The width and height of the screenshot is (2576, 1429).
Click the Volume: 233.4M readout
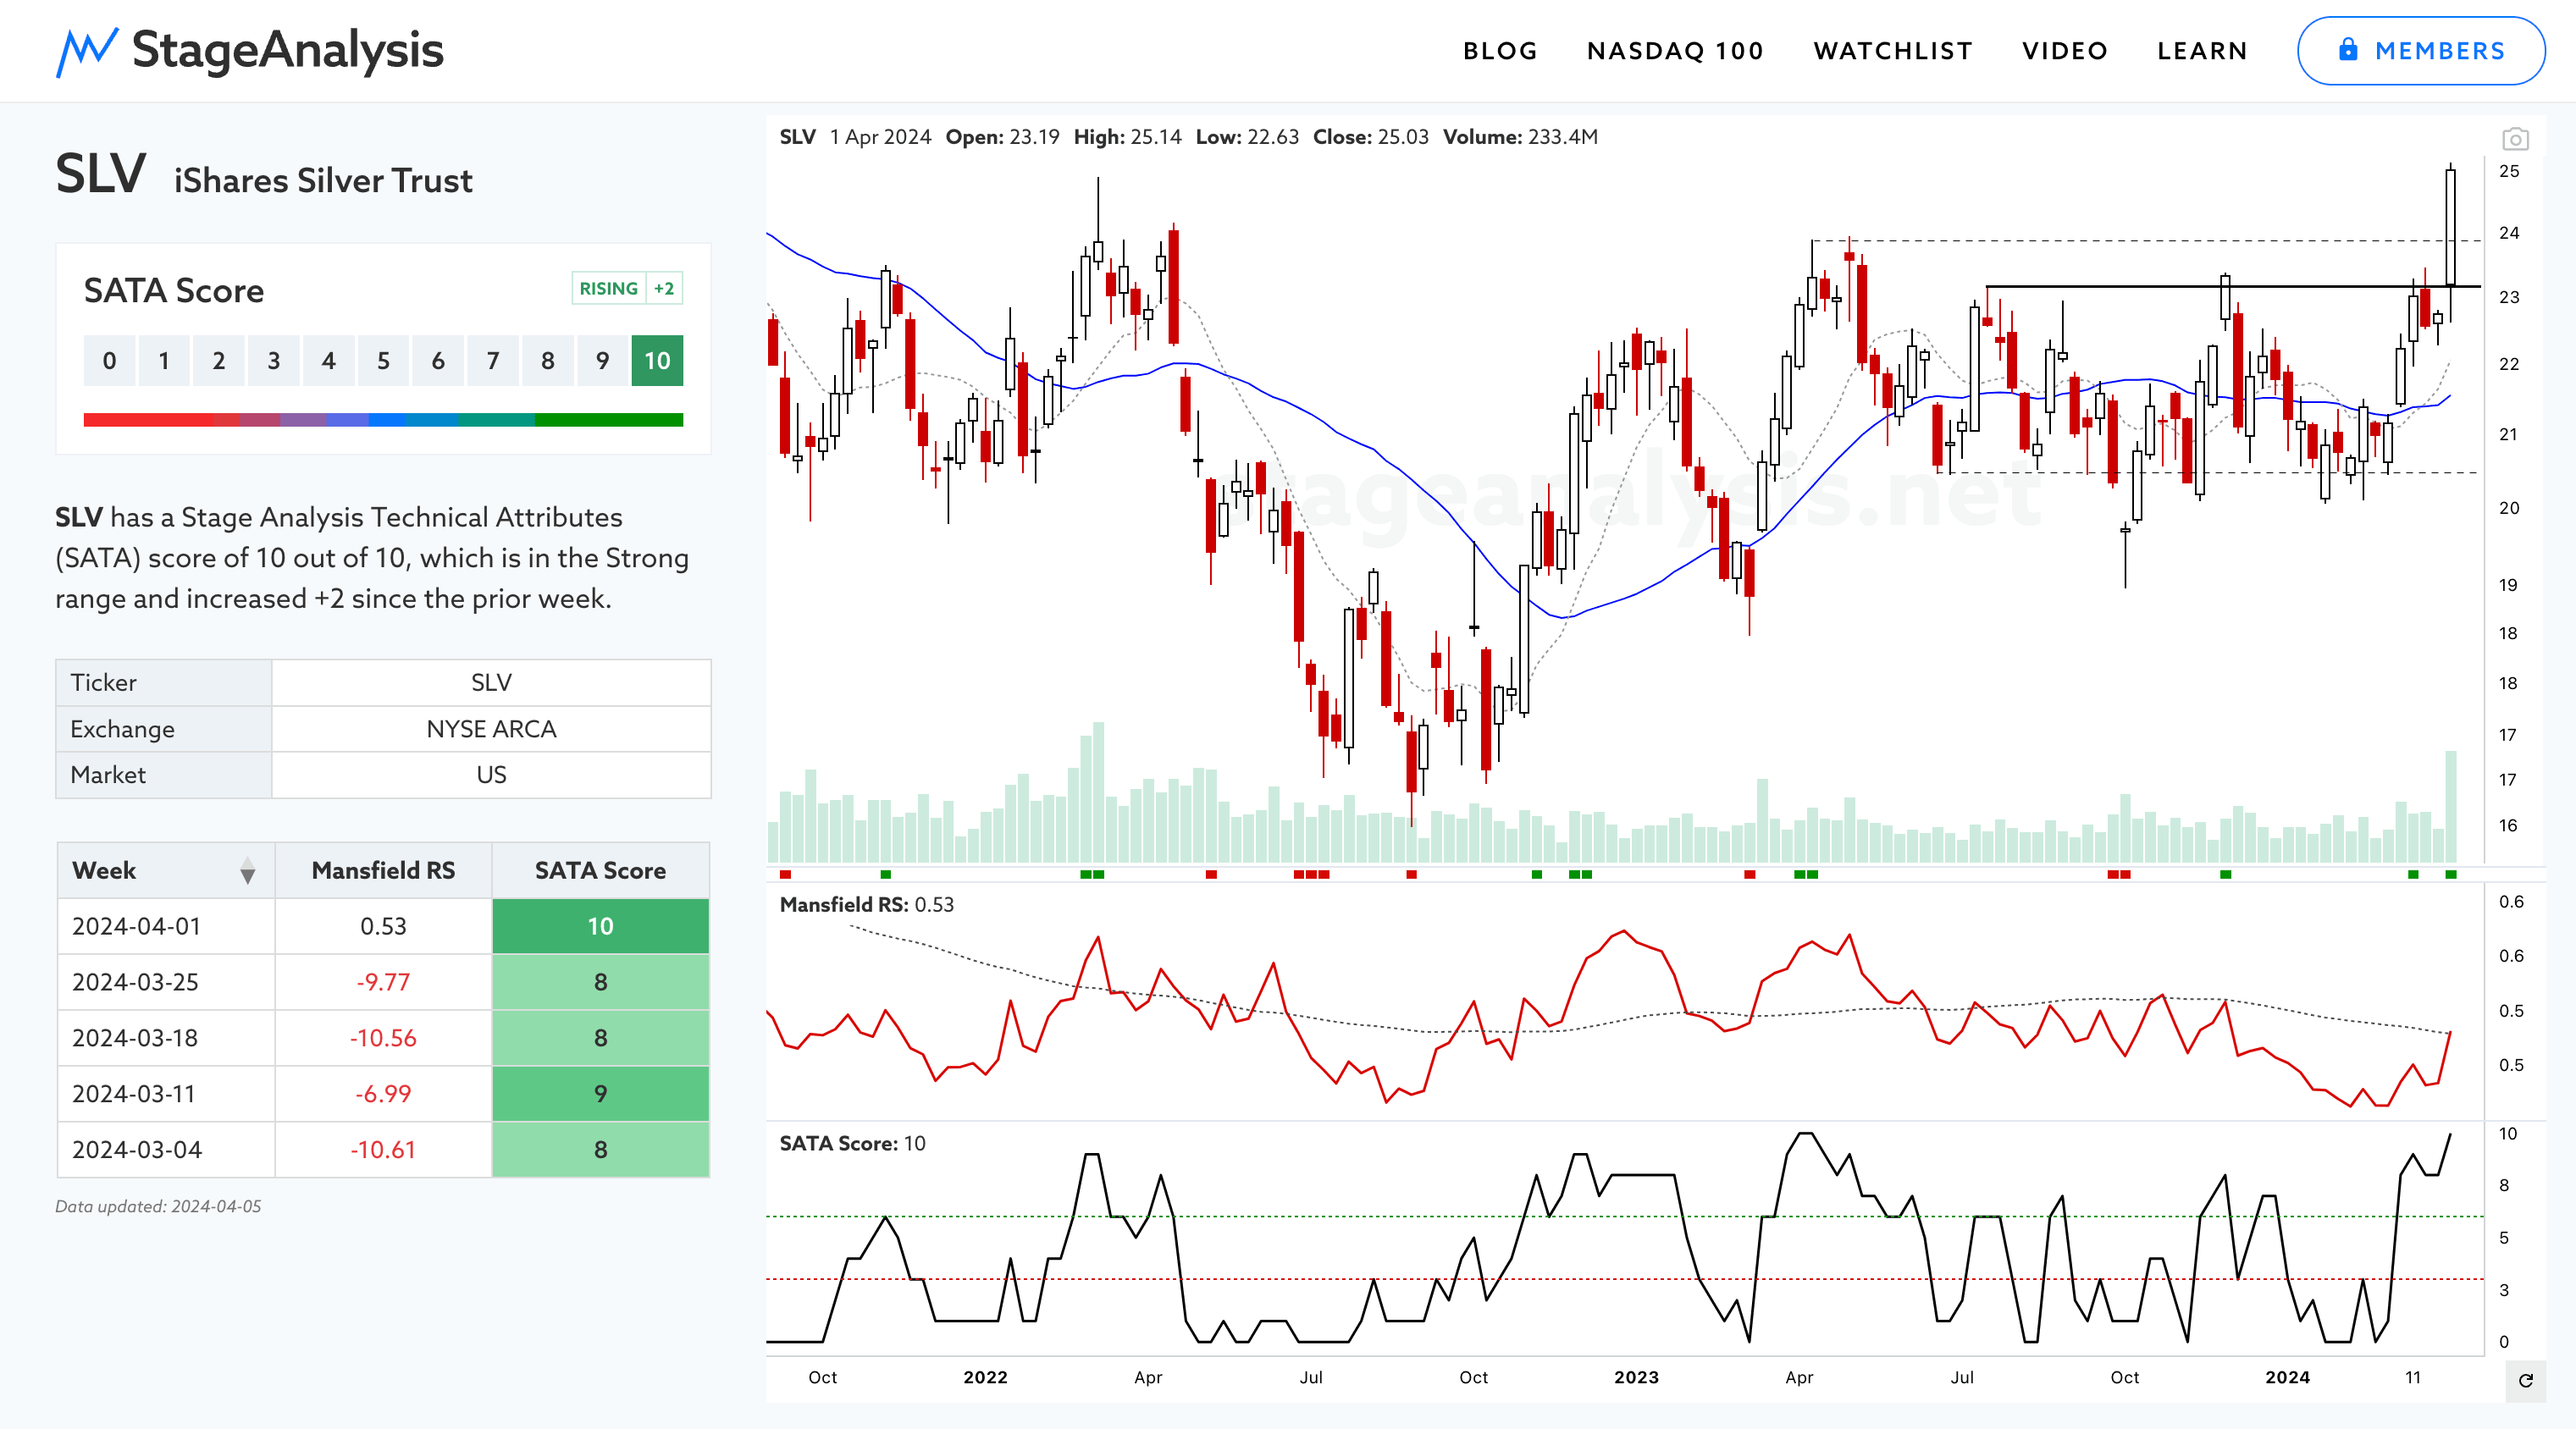(1520, 137)
